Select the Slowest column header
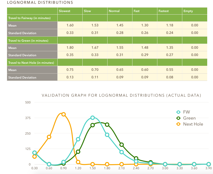The image size is (213, 174). coord(65,11)
